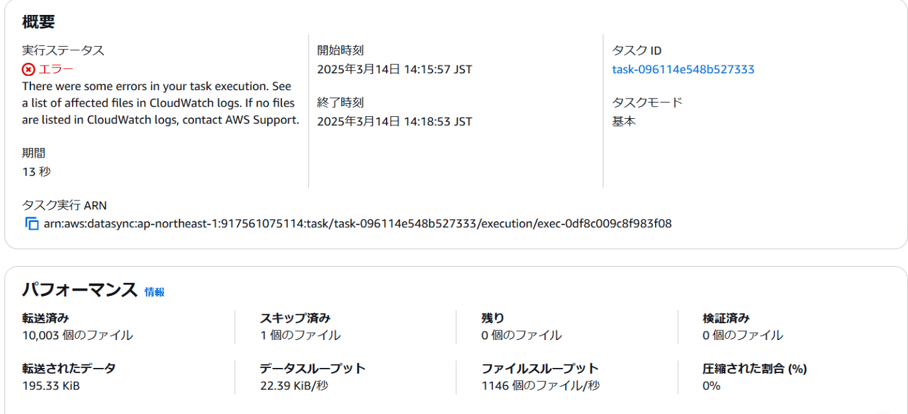The image size is (908, 414).
Task: Click the 1146 個のファイル/秒 throughput value
Action: (540, 386)
